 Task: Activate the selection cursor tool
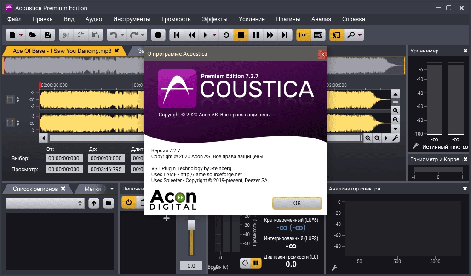336,35
